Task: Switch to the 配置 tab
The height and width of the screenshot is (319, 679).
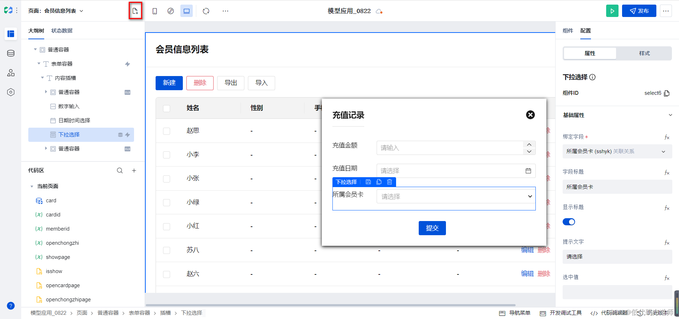Action: coord(586,31)
